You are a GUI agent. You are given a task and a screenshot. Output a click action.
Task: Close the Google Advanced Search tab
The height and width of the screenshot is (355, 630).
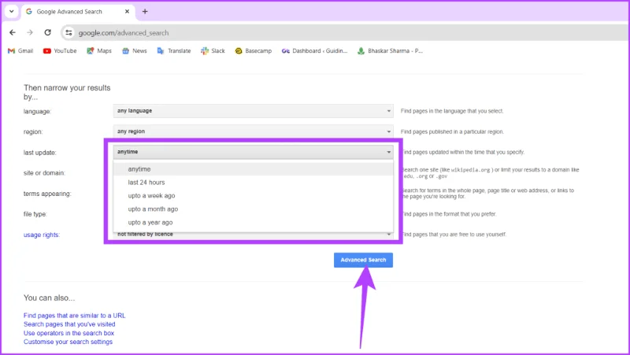127,12
